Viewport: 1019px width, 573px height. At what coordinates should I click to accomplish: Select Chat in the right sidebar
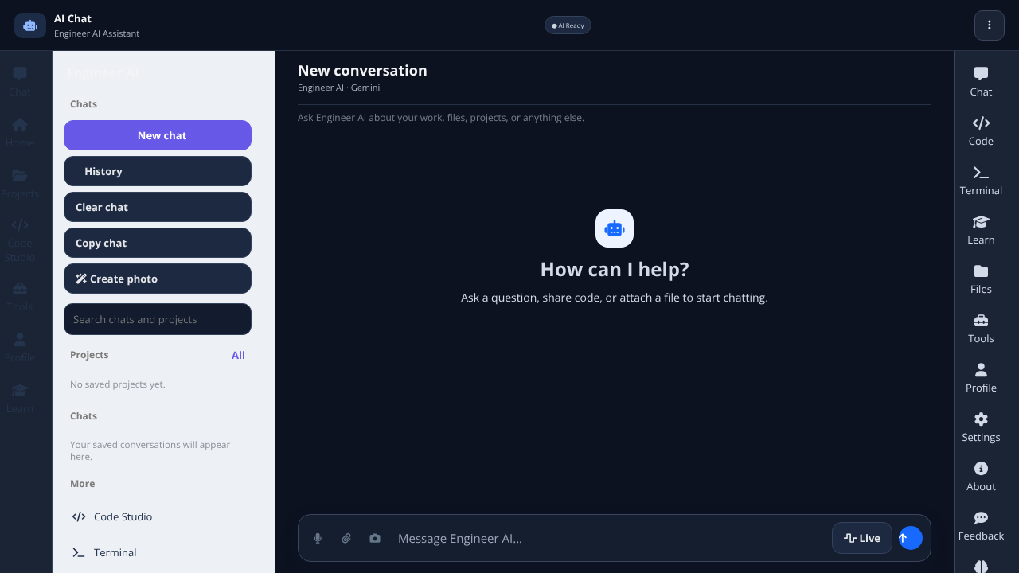coord(981,82)
